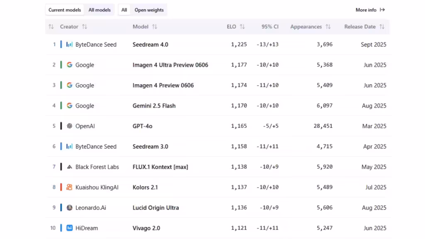Select ELO value 1,177
Image resolution: width=425 pixels, height=239 pixels.
pos(239,65)
